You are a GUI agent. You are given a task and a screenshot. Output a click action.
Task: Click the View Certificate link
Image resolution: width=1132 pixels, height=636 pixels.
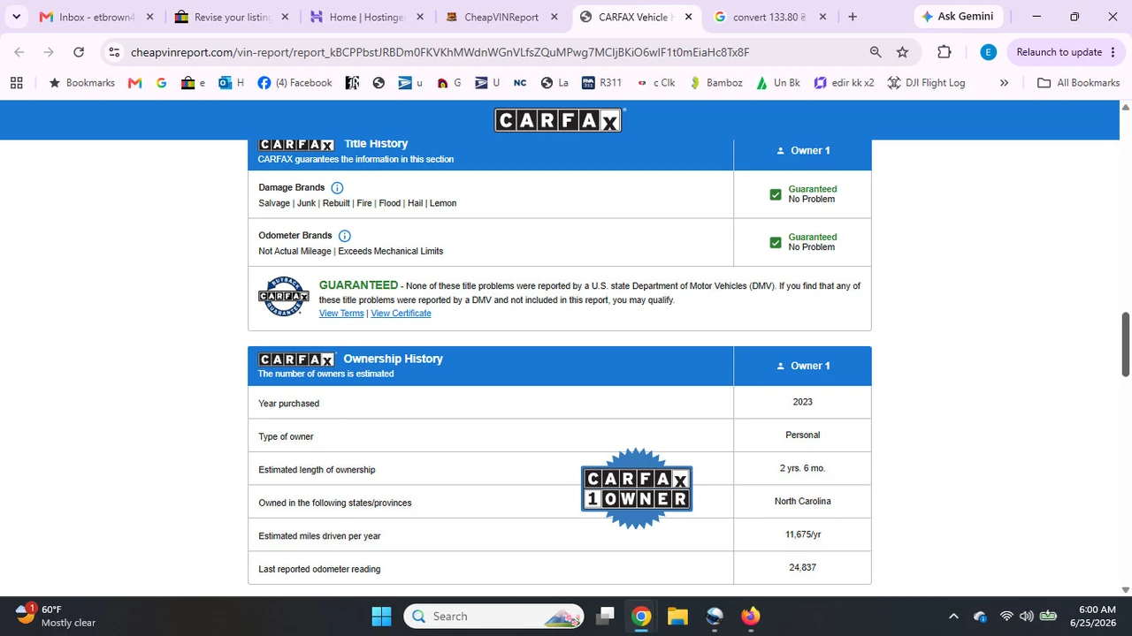point(401,314)
